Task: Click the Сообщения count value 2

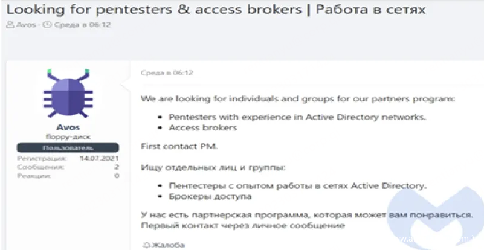Action: point(117,167)
